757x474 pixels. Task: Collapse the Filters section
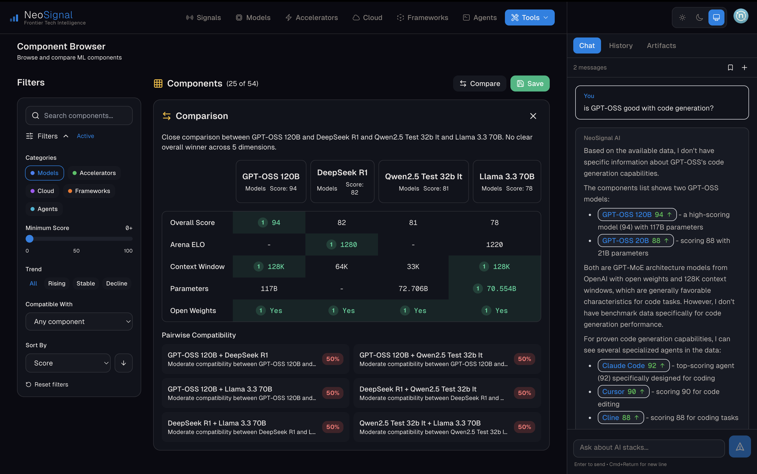(66, 136)
